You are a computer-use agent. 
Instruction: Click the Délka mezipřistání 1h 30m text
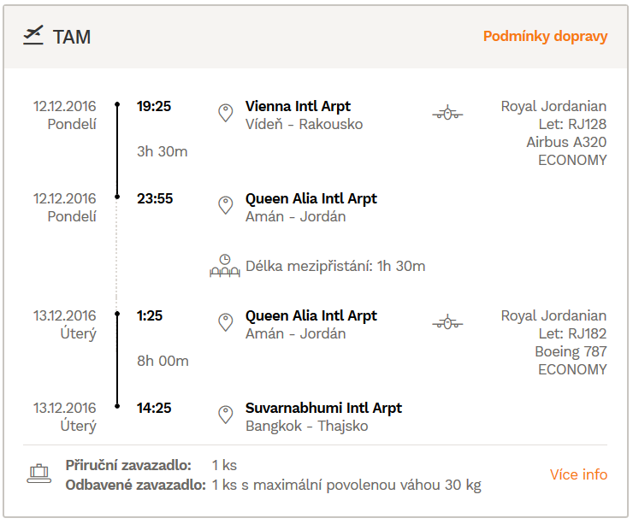[x=335, y=266]
